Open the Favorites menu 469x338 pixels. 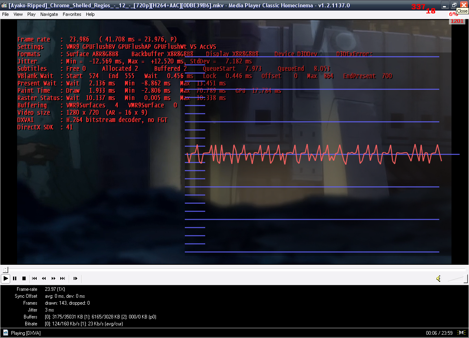pos(72,14)
